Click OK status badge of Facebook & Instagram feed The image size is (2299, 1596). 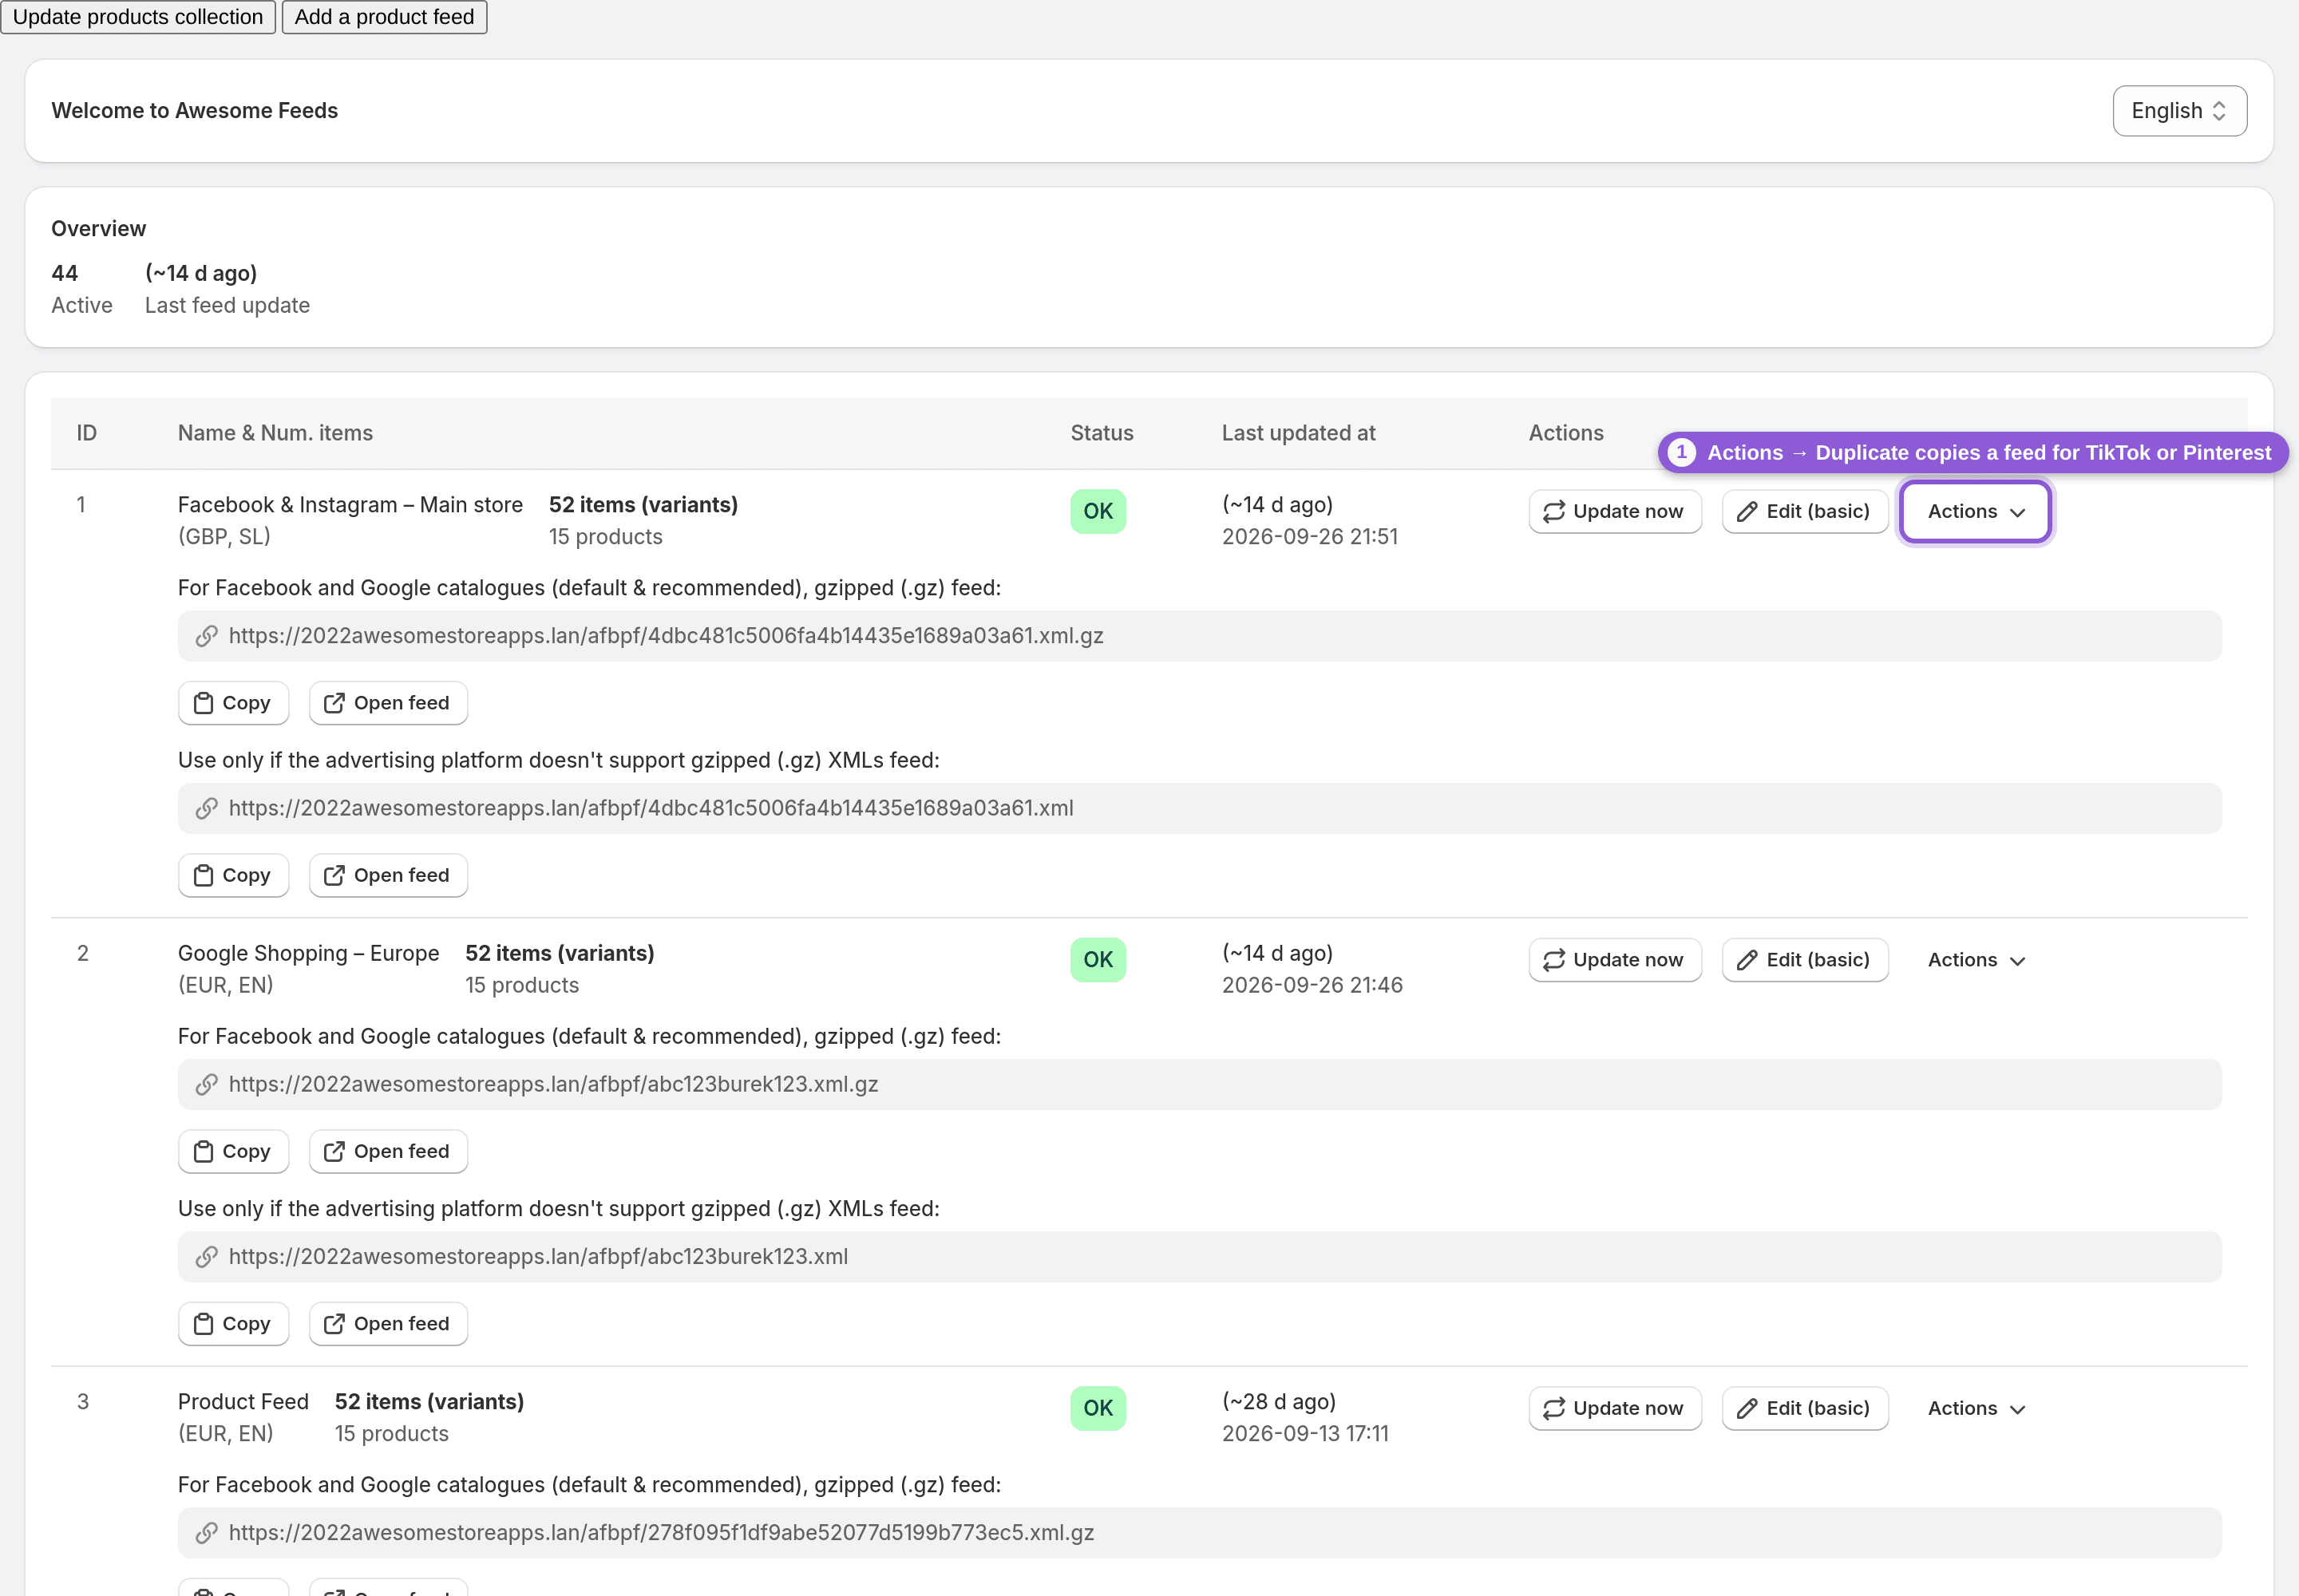click(x=1098, y=511)
